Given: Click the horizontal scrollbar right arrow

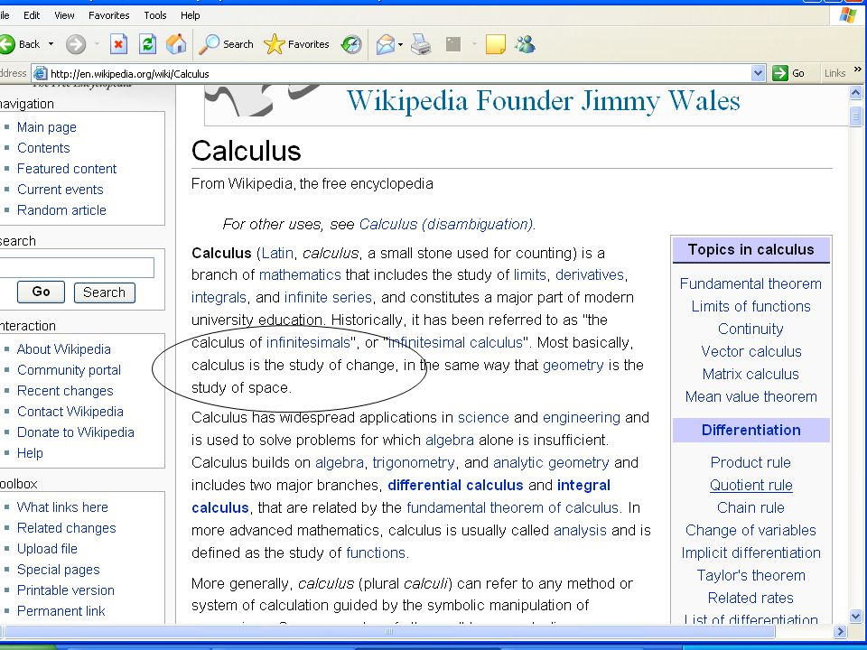Looking at the screenshot, I should (841, 631).
